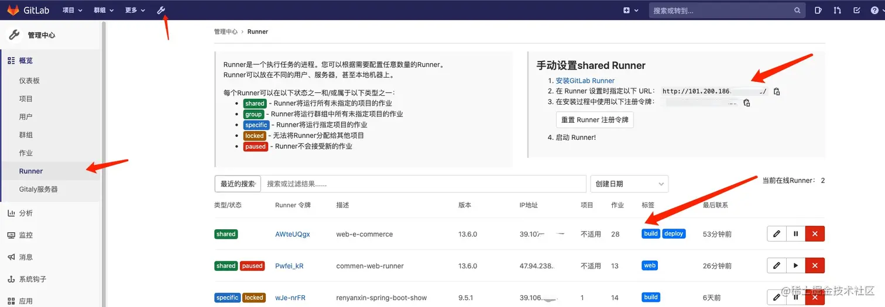The image size is (885, 307).
Task: Open the 创建日期 sort dropdown
Action: coord(629,184)
